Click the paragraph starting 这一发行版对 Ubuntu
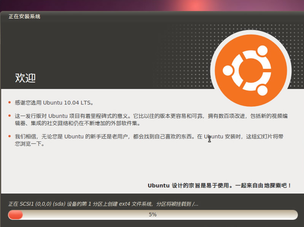304x227 pixels. 151,119
